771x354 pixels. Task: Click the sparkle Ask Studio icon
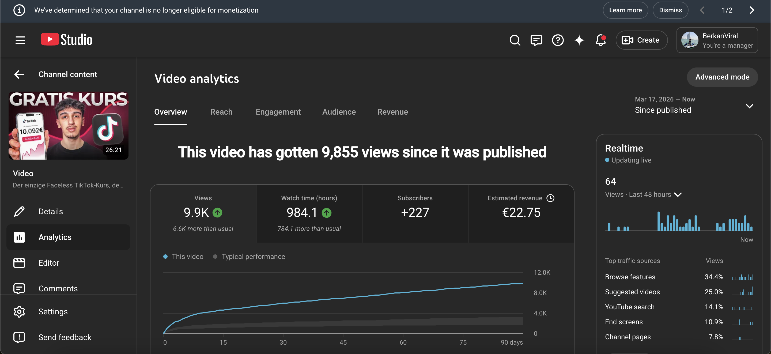[x=579, y=40]
